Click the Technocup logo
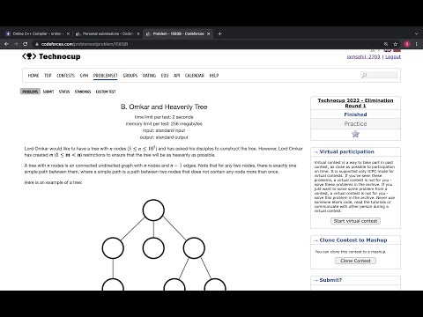The height and width of the screenshot is (317, 423). coord(51,56)
